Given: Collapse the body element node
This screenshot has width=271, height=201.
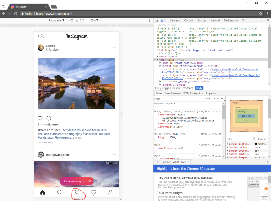Looking at the screenshot, I should [158, 60].
